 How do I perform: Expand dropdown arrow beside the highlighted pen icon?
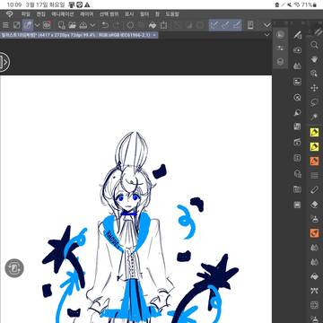(x=37, y=25)
